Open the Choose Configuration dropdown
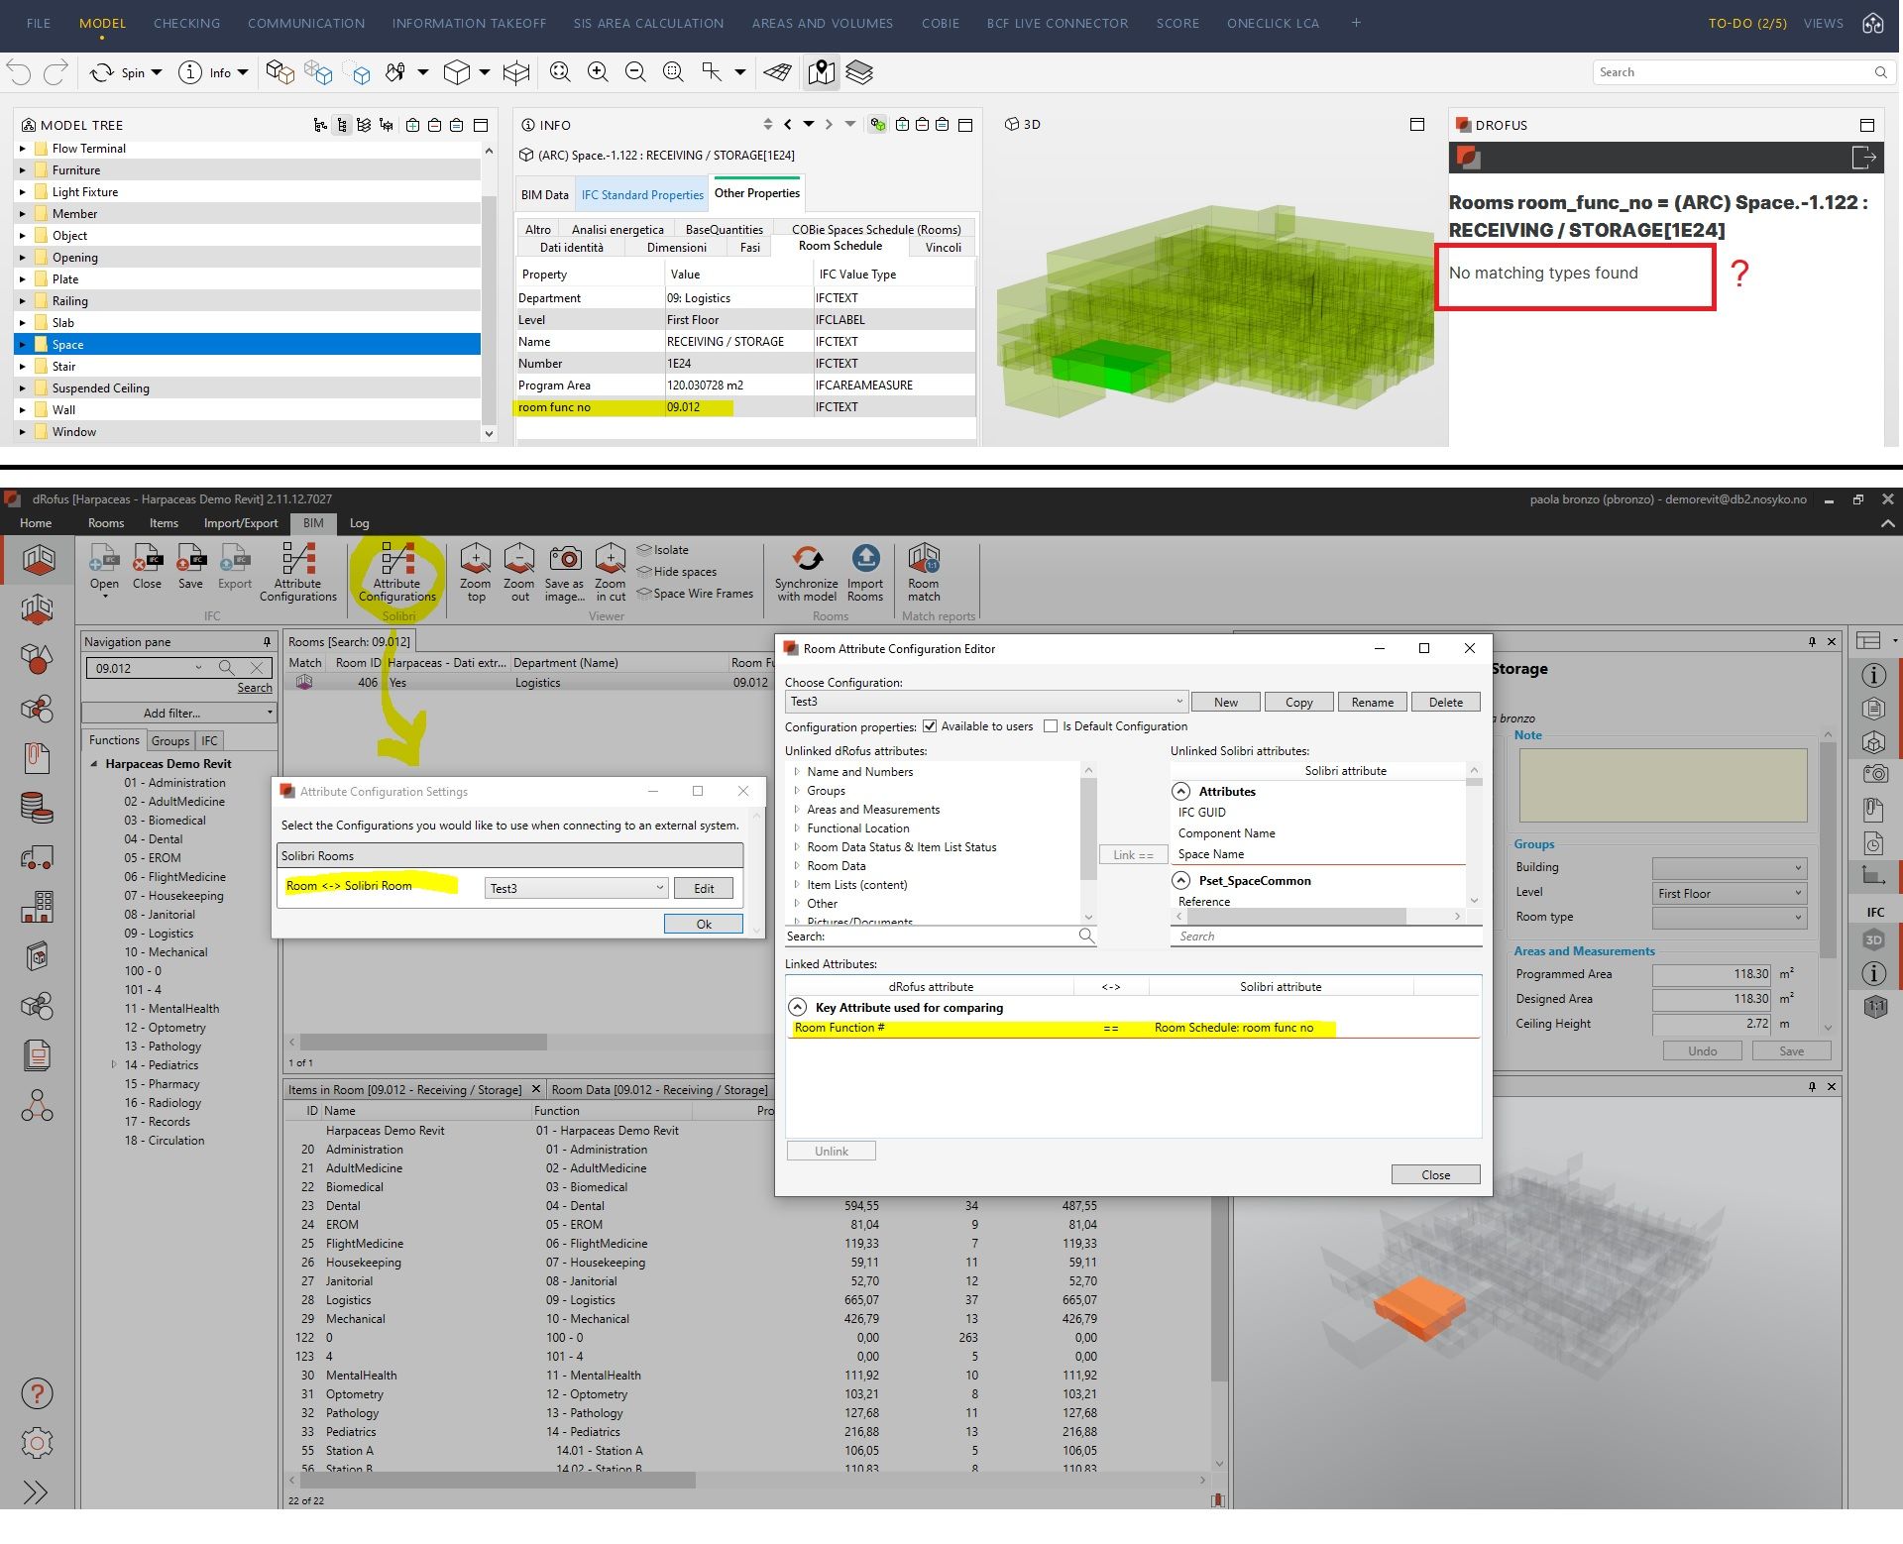 [x=985, y=702]
